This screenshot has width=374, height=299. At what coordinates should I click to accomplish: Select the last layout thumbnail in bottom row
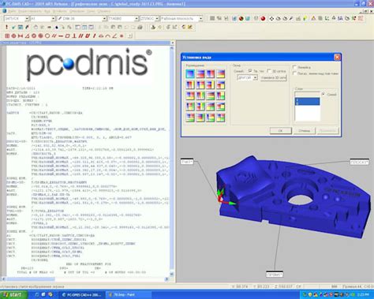coord(221,118)
